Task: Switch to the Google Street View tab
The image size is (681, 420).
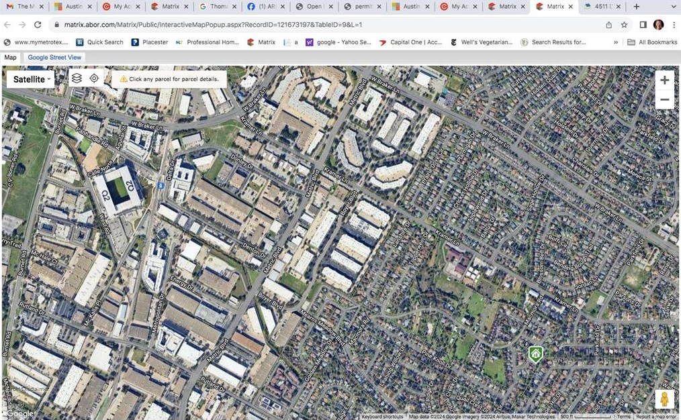Action: 54,58
